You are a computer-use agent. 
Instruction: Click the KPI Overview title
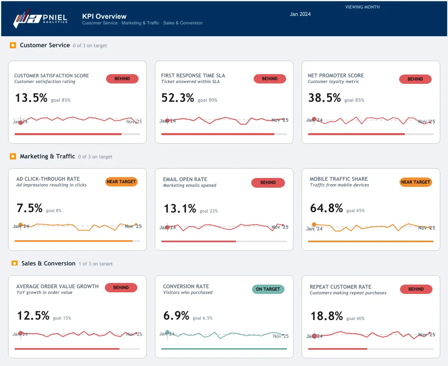pyautogui.click(x=104, y=16)
